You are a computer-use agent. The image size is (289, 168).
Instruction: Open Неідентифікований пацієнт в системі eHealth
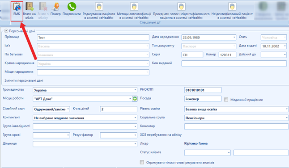pyautogui.click(x=232, y=11)
